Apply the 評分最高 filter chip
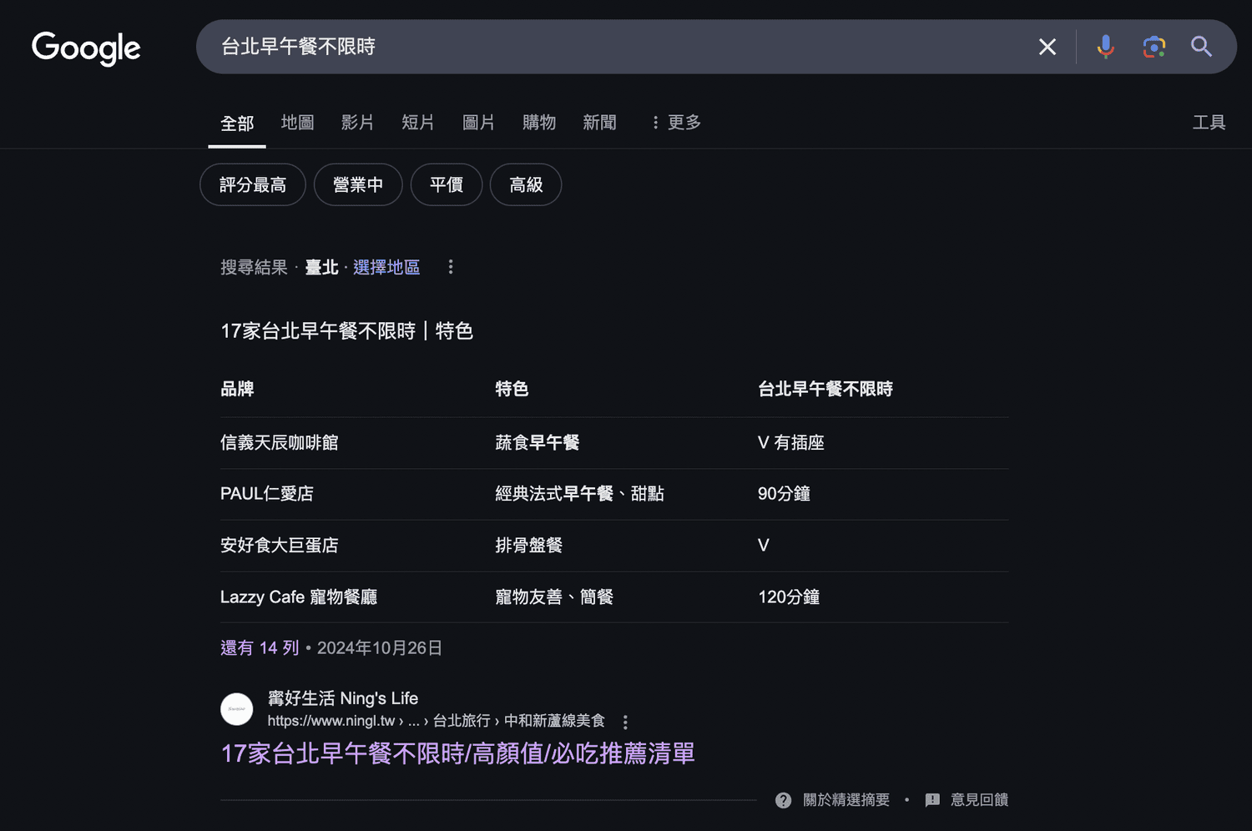The width and height of the screenshot is (1252, 831). click(x=253, y=184)
